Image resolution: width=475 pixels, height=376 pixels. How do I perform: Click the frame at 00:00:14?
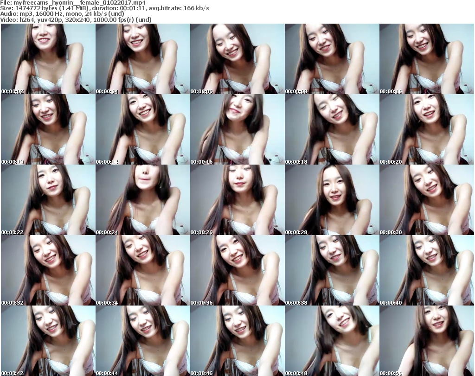coord(143,129)
